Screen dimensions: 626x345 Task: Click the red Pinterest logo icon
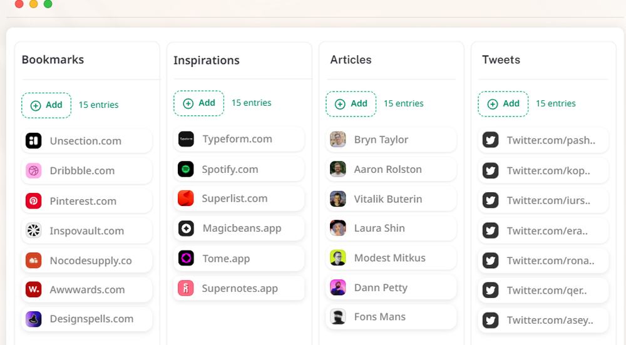(33, 201)
